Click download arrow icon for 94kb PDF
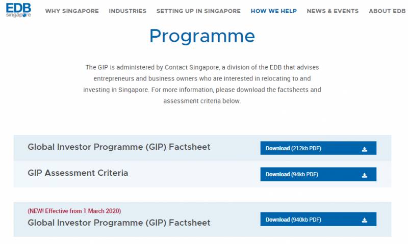The image size is (408, 244). click(364, 175)
